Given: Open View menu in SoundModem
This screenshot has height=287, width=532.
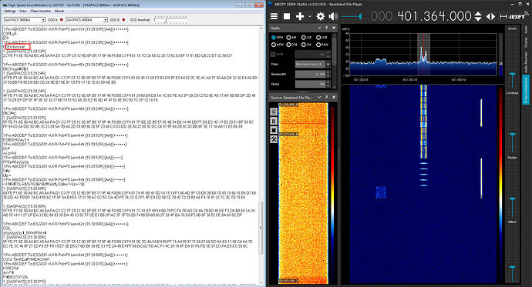Looking at the screenshot, I should (22, 11).
